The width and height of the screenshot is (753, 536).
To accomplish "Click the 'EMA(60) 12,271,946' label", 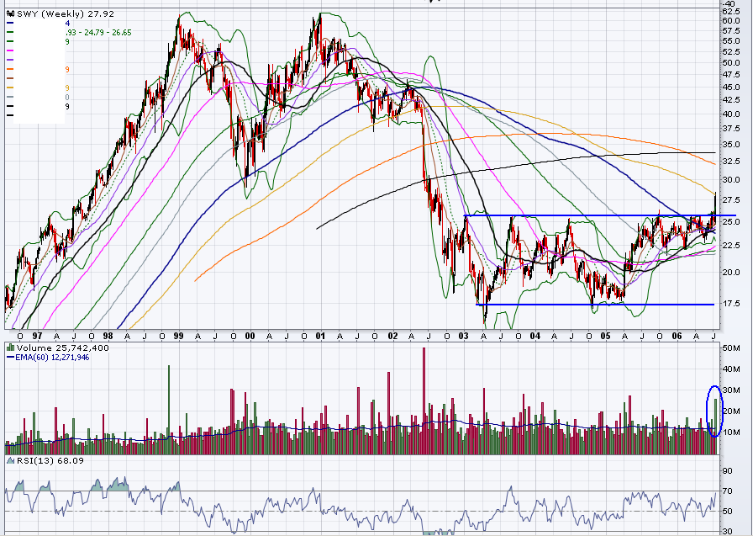I will tap(52, 357).
